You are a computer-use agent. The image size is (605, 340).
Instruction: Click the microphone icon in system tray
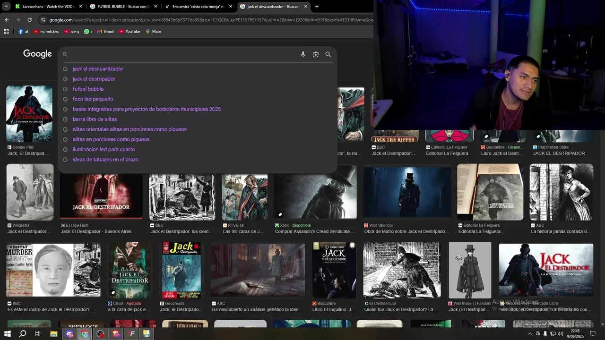tap(545, 334)
